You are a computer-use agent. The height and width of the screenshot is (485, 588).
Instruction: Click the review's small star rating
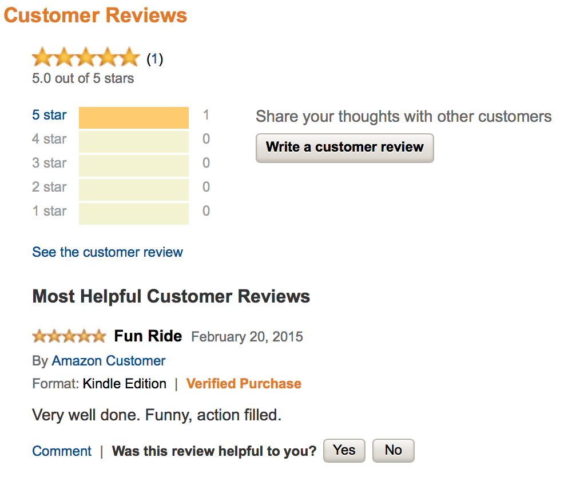[x=69, y=336]
